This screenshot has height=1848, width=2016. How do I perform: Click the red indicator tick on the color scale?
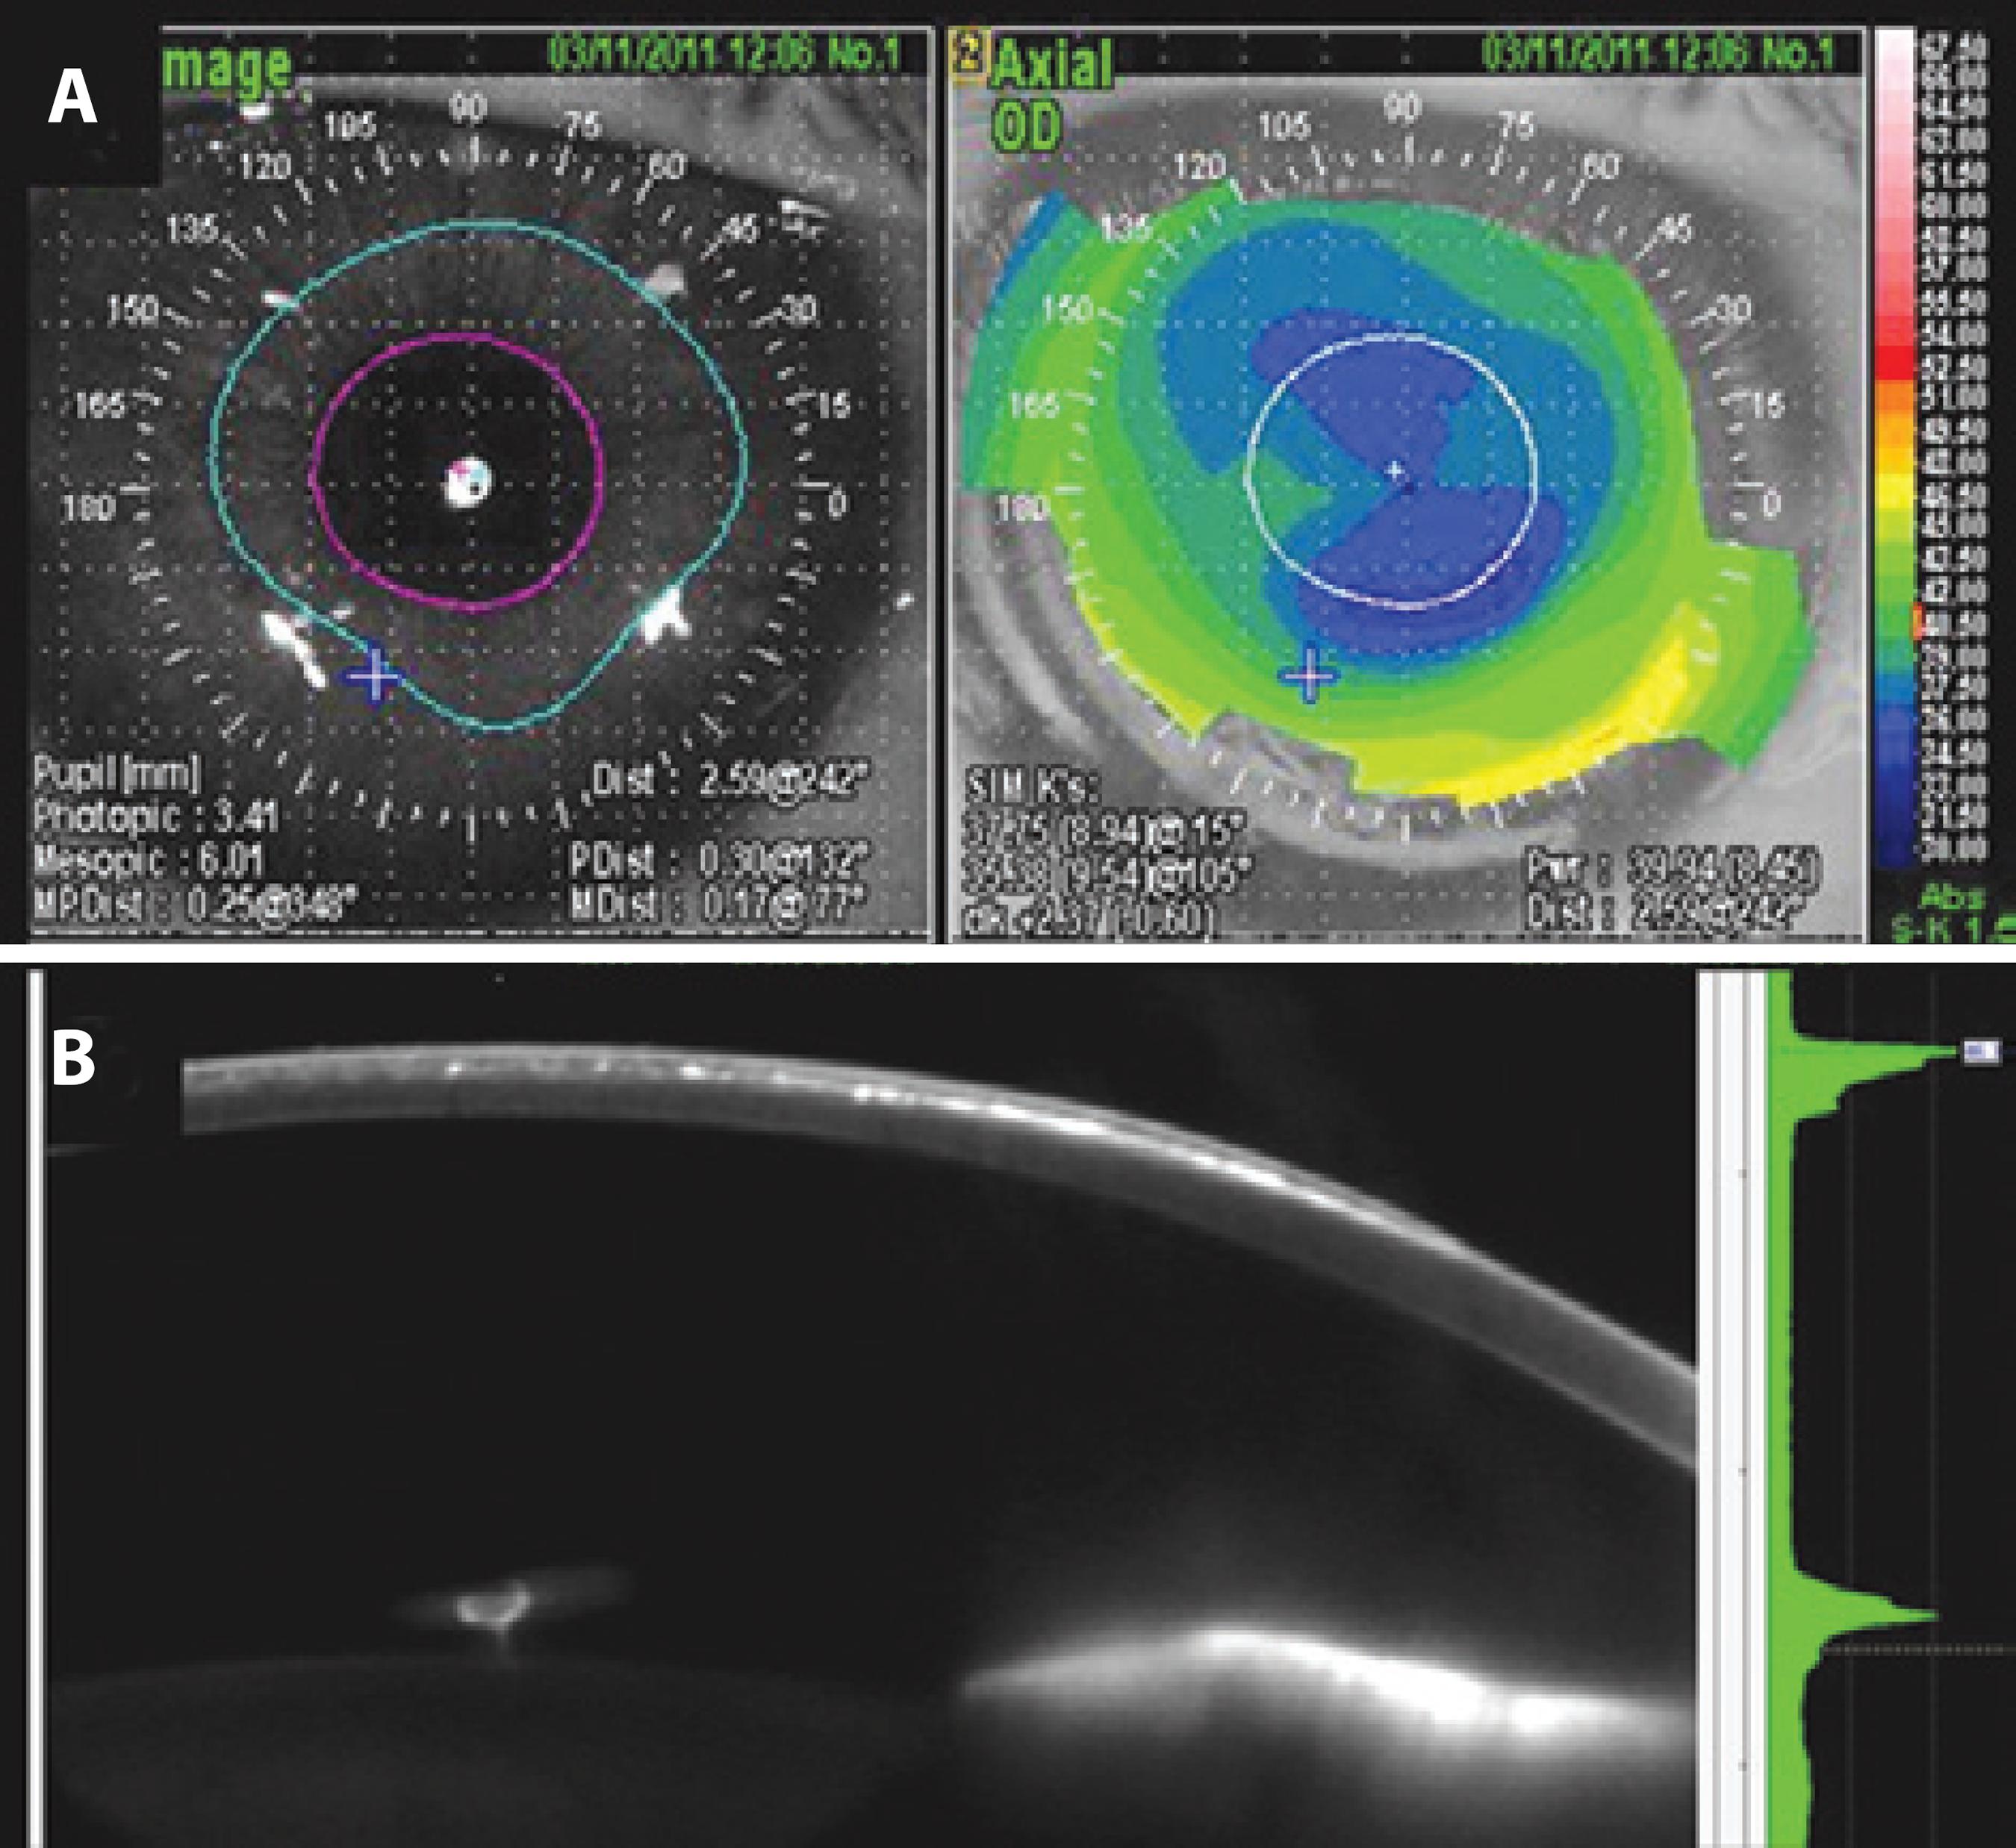coord(1918,620)
